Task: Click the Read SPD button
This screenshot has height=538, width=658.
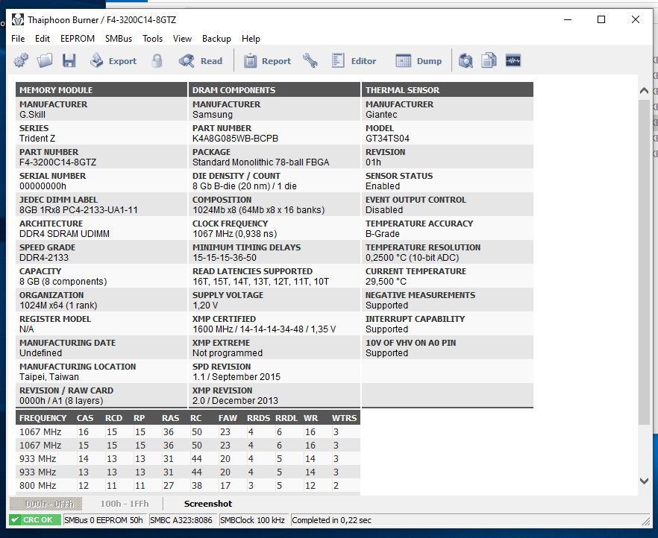Action: (x=201, y=61)
